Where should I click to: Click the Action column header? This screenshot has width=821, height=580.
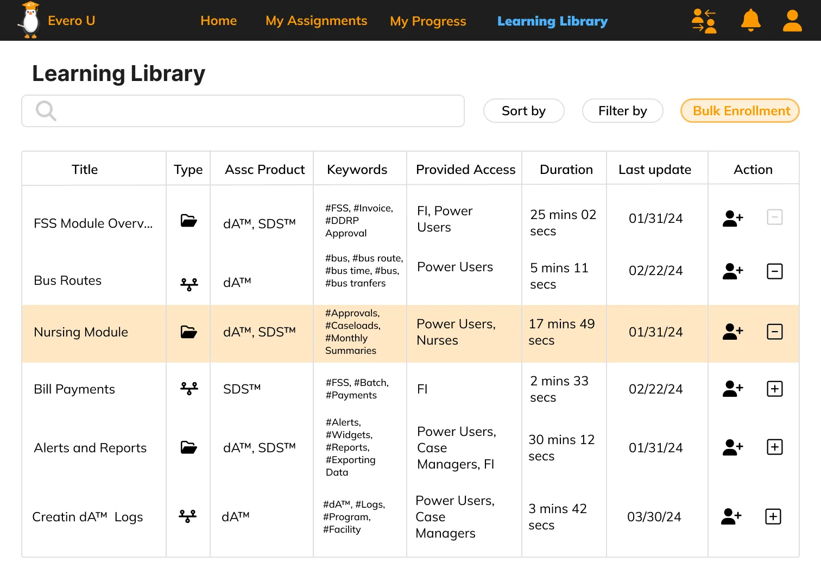pyautogui.click(x=753, y=170)
